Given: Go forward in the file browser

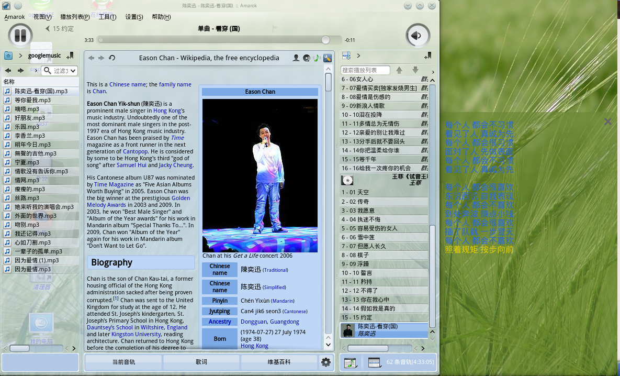Looking at the screenshot, I should point(20,71).
